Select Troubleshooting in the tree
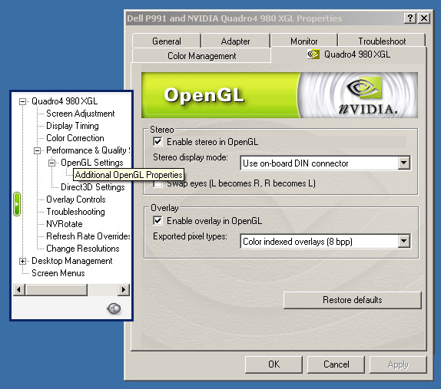441x389 pixels. pos(75,212)
